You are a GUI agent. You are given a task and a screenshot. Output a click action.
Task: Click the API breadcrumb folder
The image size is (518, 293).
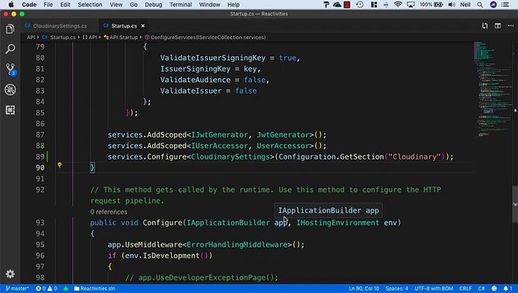tap(31, 37)
